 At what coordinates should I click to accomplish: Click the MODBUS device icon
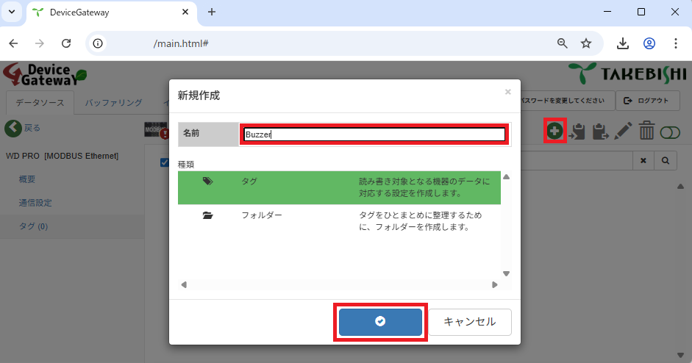pyautogui.click(x=156, y=130)
